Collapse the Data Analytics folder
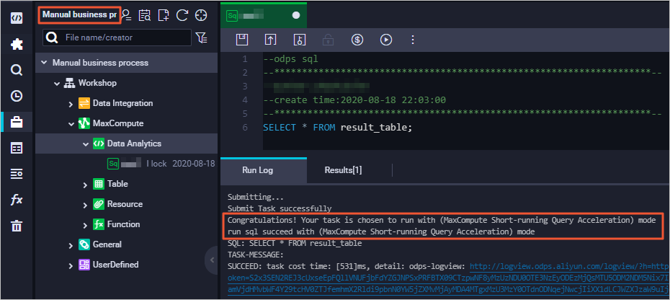Image resolution: width=670 pixels, height=300 pixels. tap(86, 144)
